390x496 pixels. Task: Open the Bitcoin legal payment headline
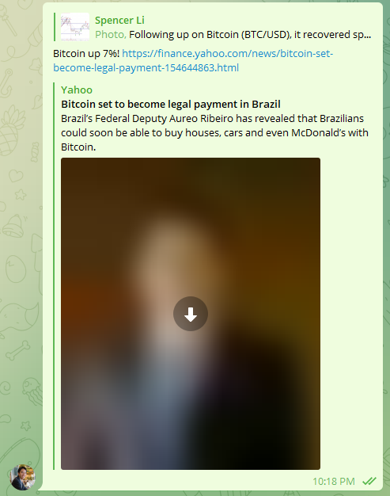pos(171,105)
